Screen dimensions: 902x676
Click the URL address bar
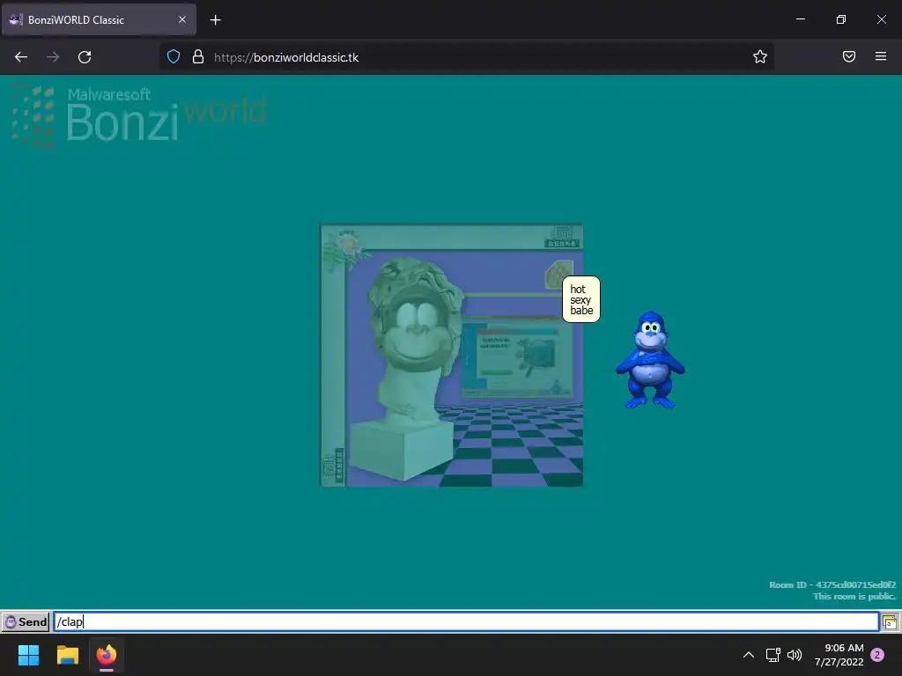pos(466,57)
